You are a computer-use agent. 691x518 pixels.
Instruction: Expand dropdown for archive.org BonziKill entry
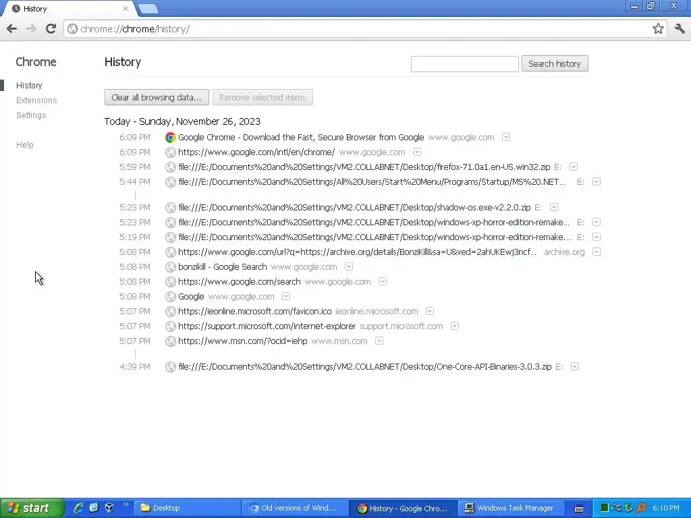[x=597, y=252]
